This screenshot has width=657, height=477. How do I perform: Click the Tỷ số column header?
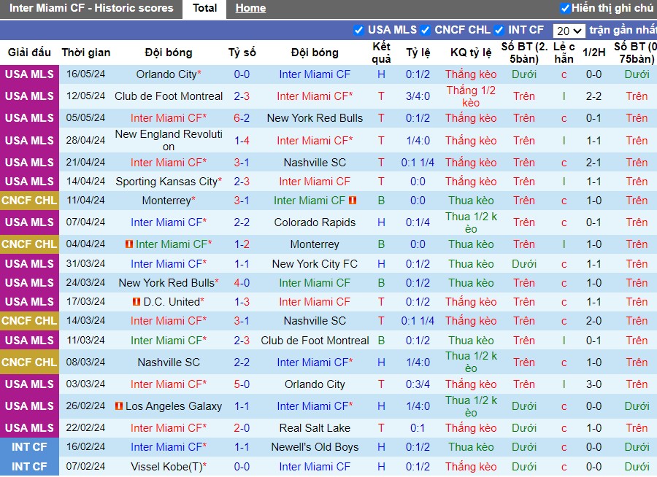click(242, 53)
